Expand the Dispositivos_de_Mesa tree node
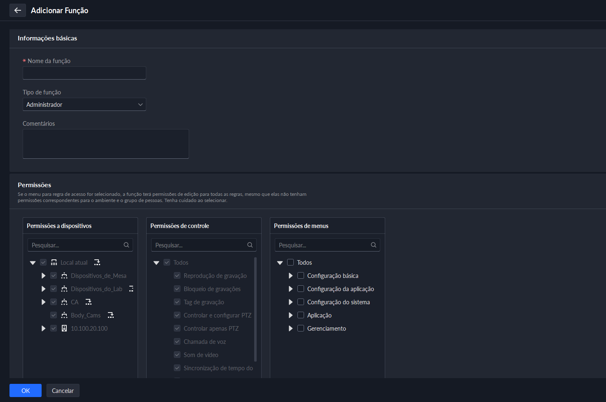This screenshot has width=606, height=402. point(43,276)
